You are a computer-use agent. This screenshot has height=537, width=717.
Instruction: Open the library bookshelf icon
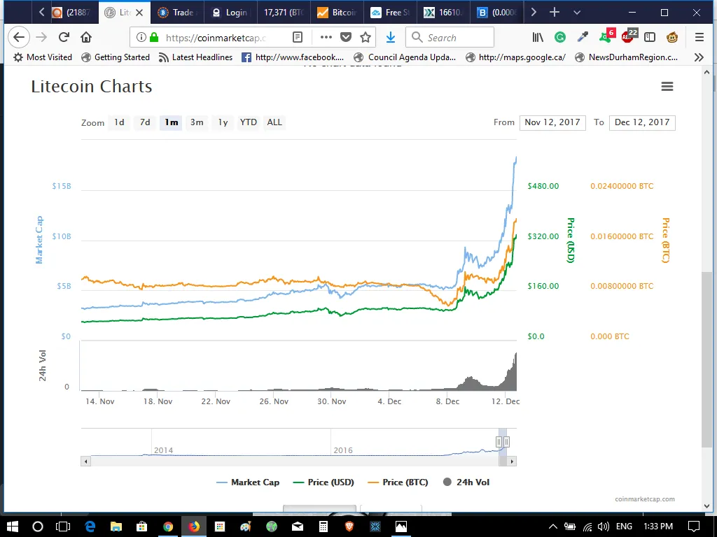pyautogui.click(x=538, y=38)
